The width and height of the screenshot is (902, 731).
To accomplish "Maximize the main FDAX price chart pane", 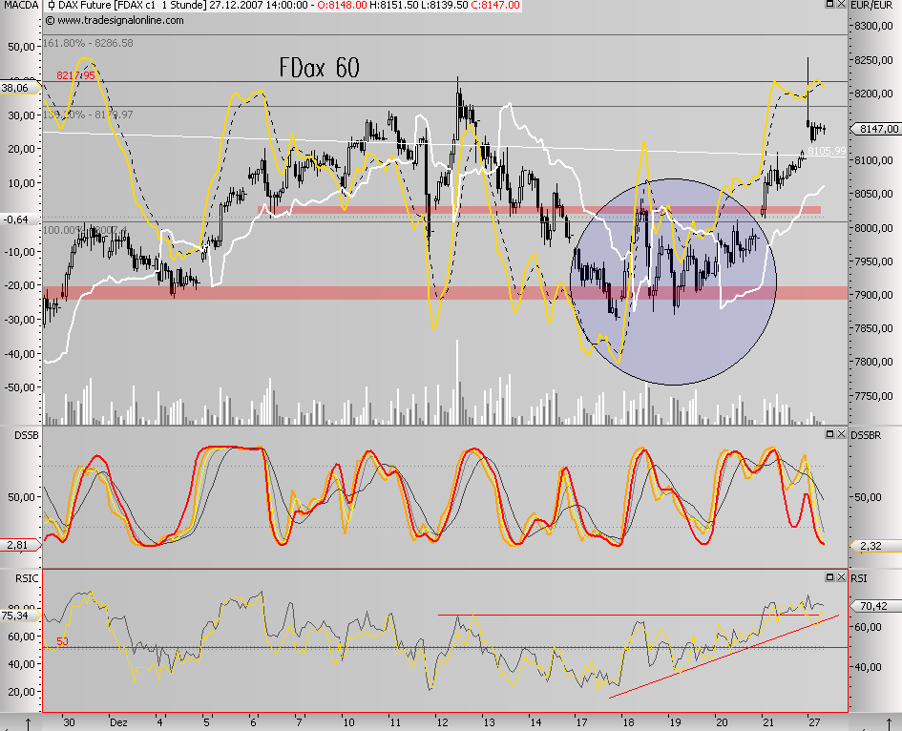I will click(x=830, y=4).
